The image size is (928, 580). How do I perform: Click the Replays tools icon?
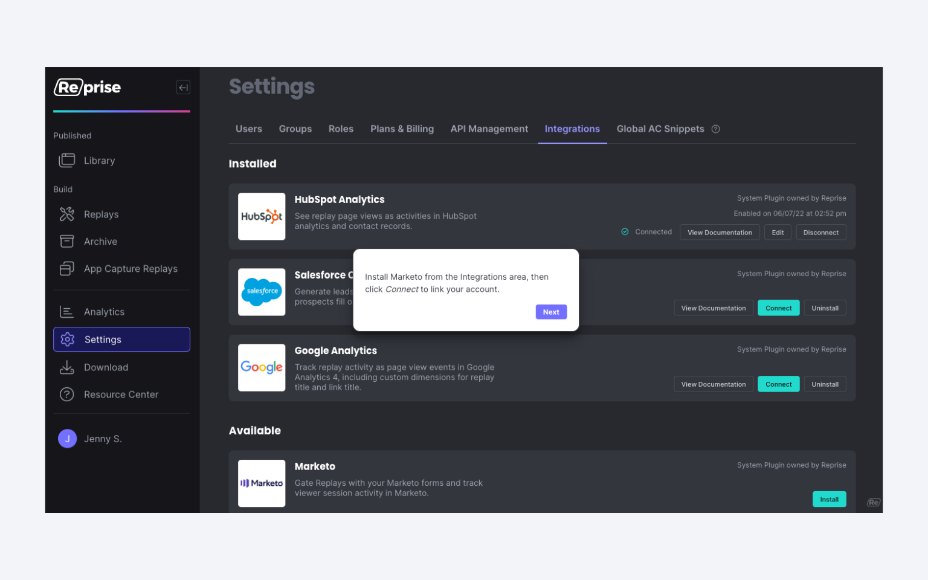point(67,214)
